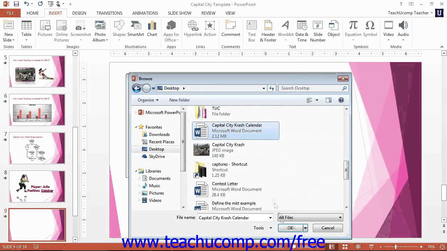Add a Hyperlink
This screenshot has width=447, height=251.
(x=193, y=29)
